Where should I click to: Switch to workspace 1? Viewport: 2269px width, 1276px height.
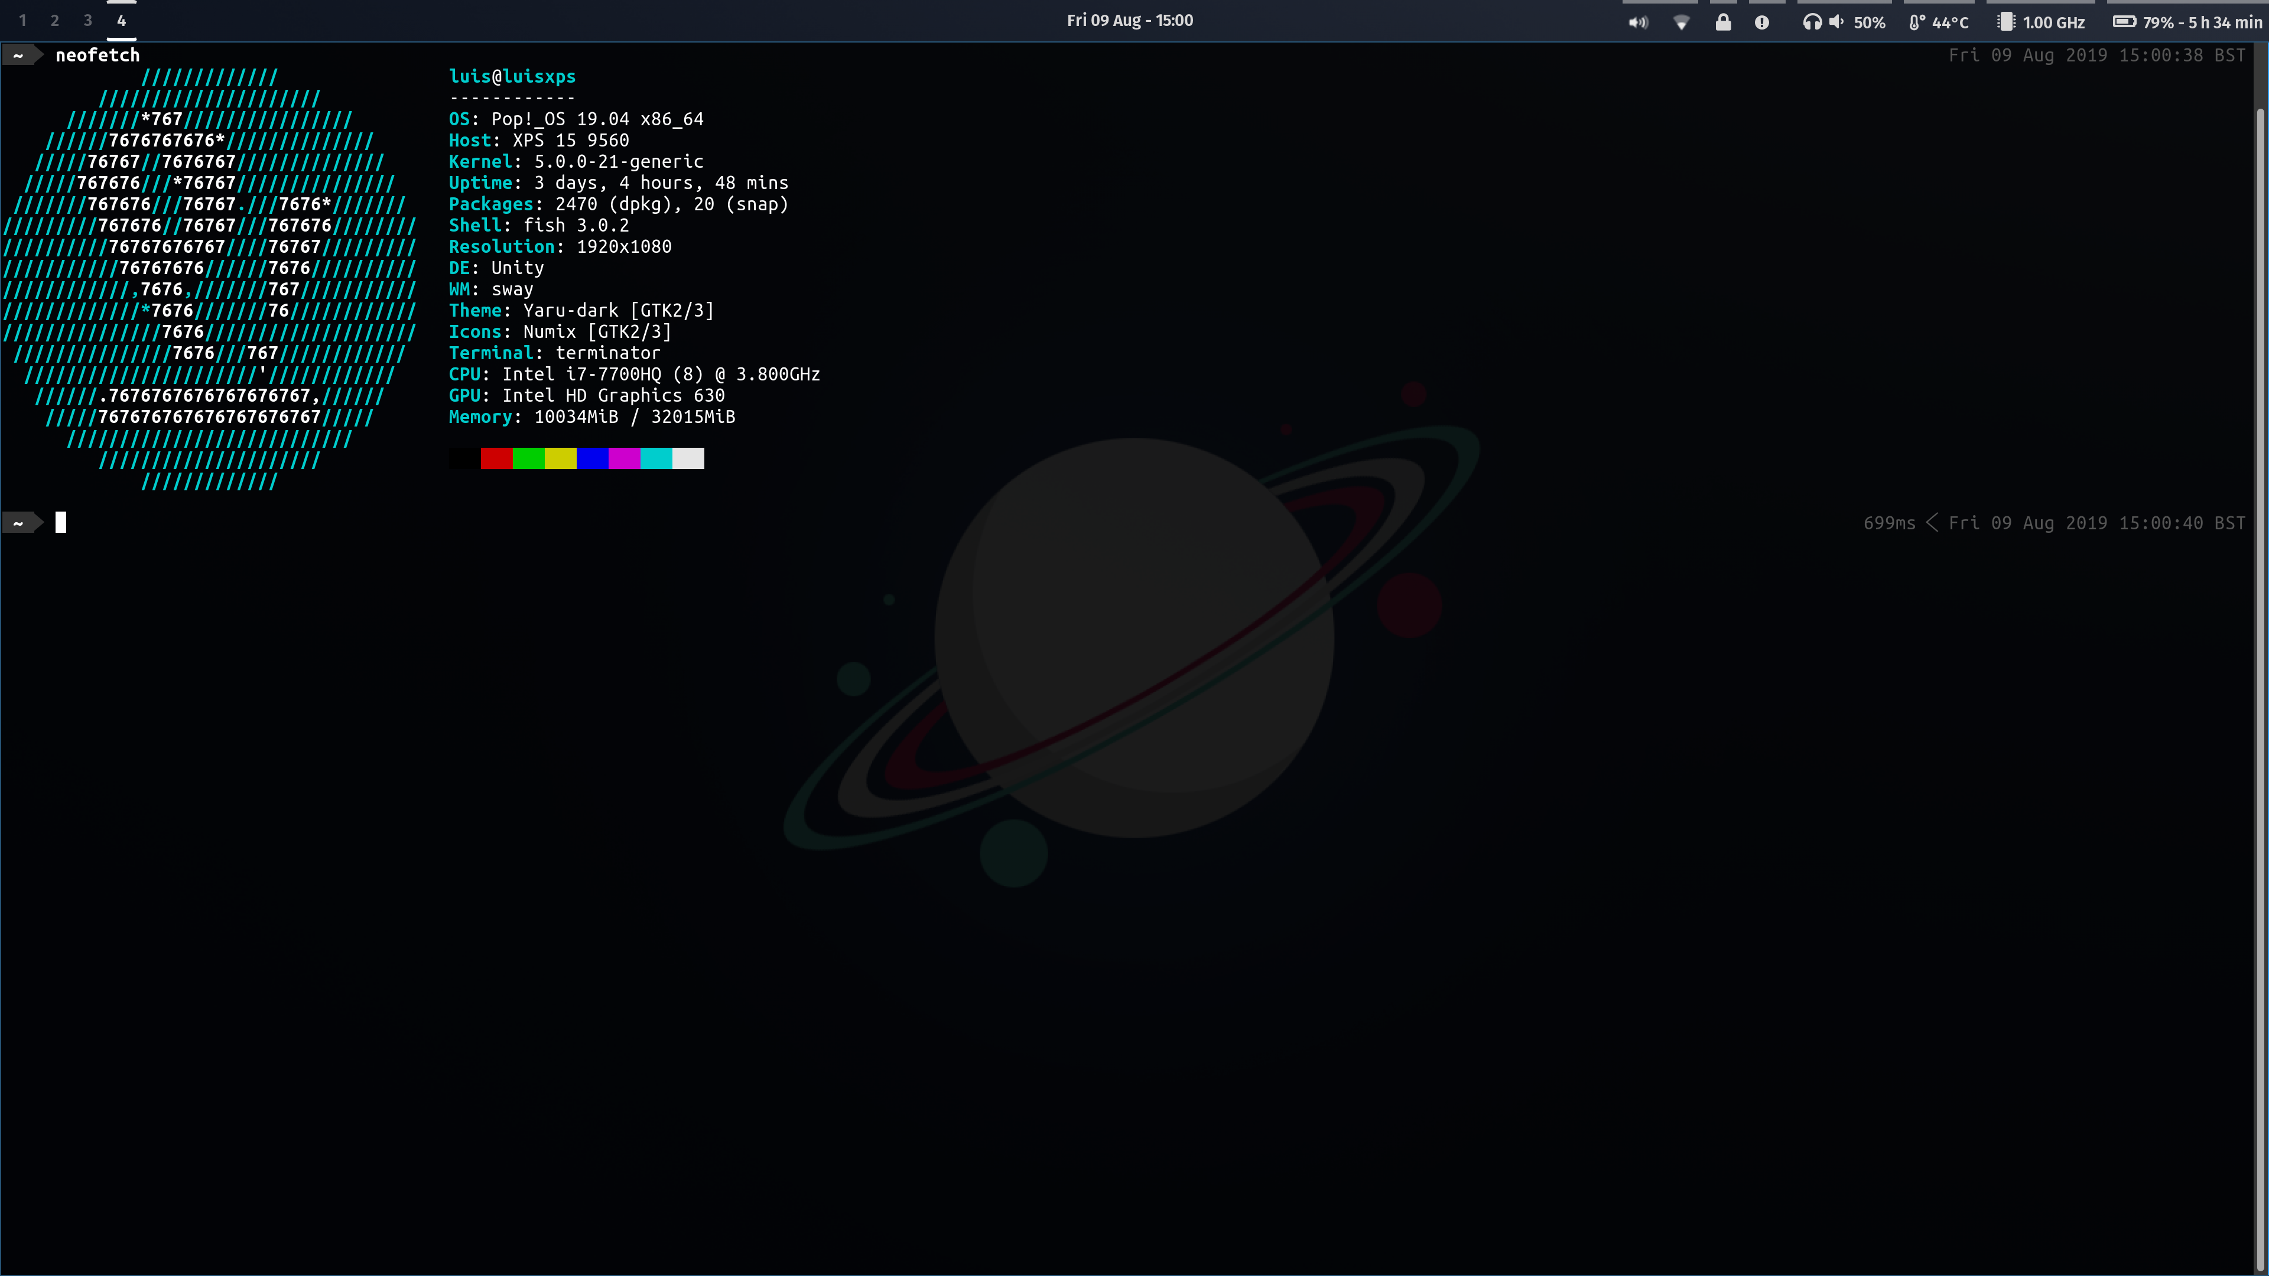pyautogui.click(x=22, y=19)
